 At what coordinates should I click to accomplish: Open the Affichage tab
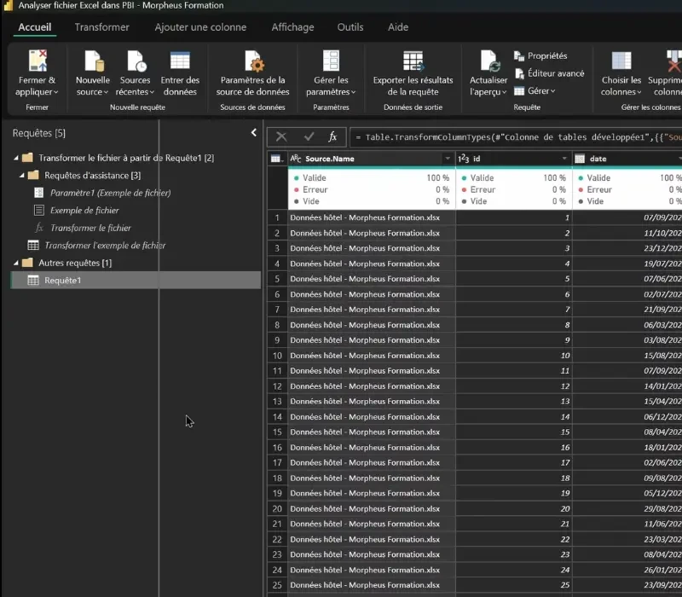[292, 27]
